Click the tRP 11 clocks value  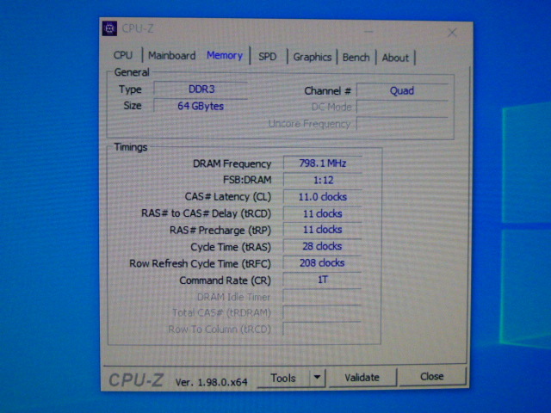tap(323, 230)
